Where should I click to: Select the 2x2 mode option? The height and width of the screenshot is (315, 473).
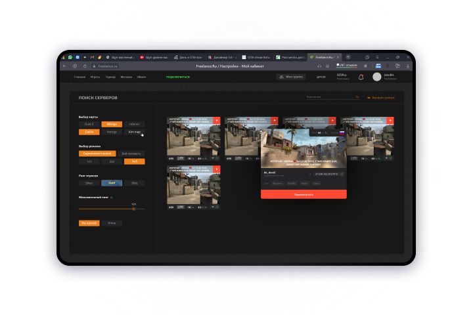click(112, 161)
